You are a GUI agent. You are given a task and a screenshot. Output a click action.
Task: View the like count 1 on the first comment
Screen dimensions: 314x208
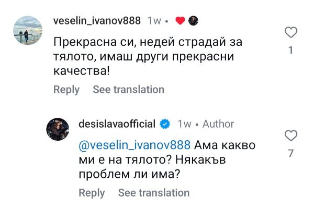[291, 50]
